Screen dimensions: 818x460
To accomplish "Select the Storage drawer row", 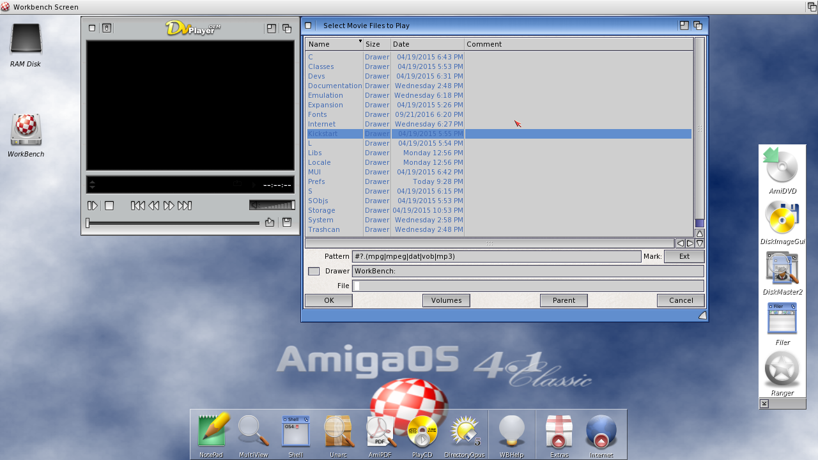I will (x=499, y=210).
